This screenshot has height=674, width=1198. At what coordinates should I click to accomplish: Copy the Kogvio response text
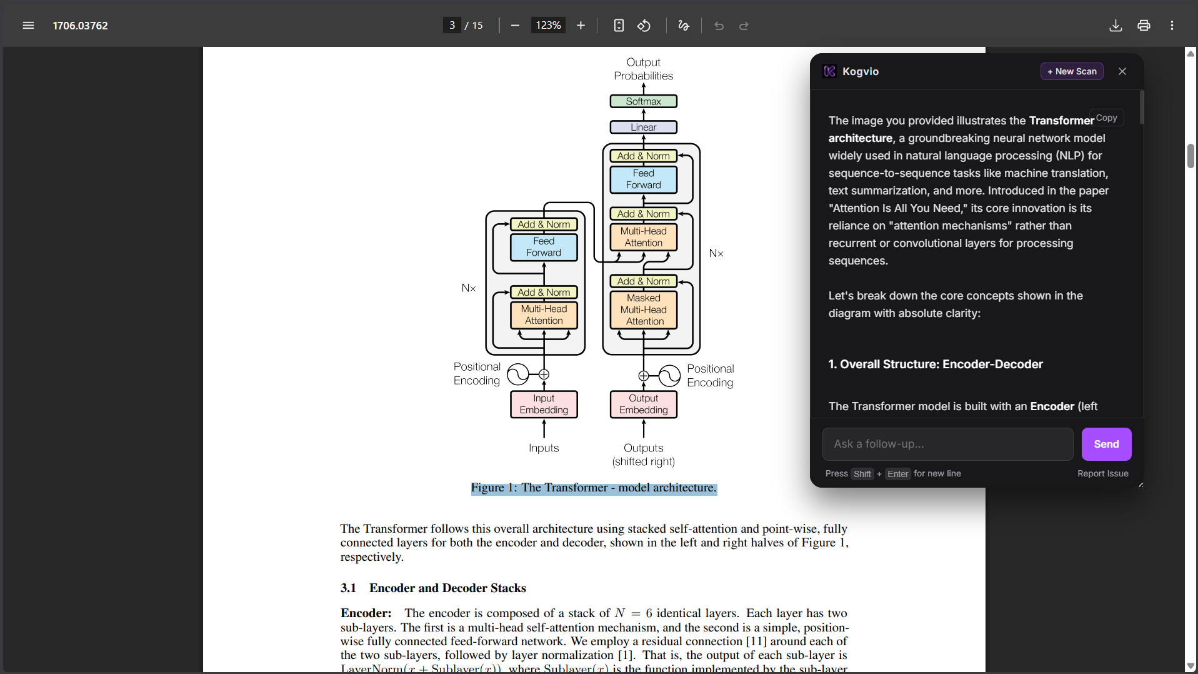pos(1106,118)
